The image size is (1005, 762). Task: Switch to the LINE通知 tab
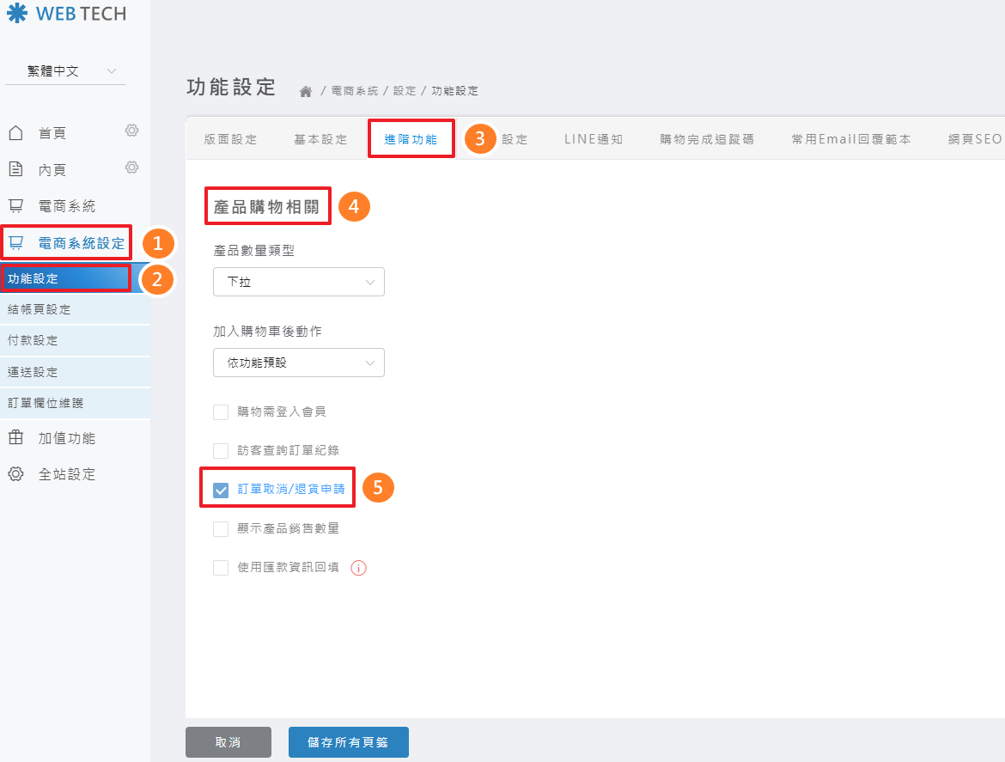[593, 139]
